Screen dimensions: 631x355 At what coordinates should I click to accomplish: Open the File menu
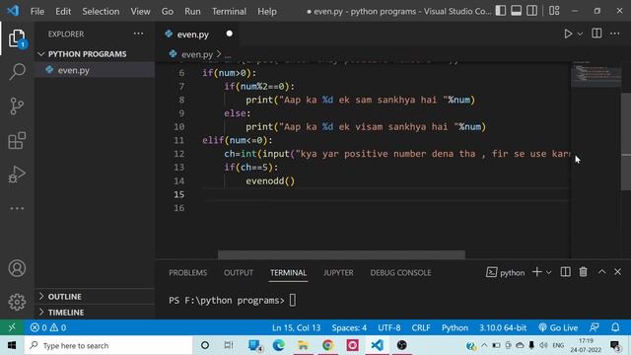pyautogui.click(x=37, y=11)
